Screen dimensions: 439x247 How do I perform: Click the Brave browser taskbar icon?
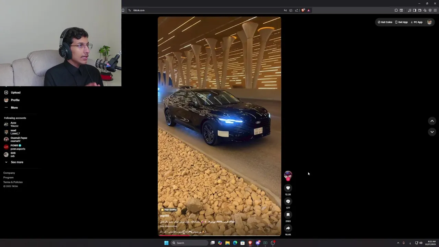250,243
